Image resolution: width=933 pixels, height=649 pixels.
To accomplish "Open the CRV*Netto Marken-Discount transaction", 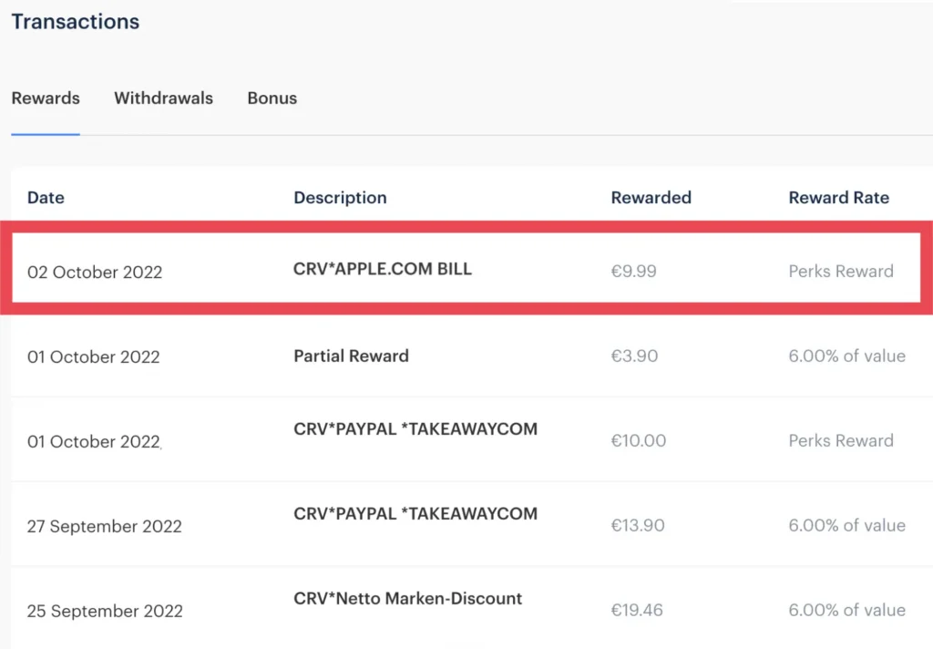I will [x=407, y=599].
